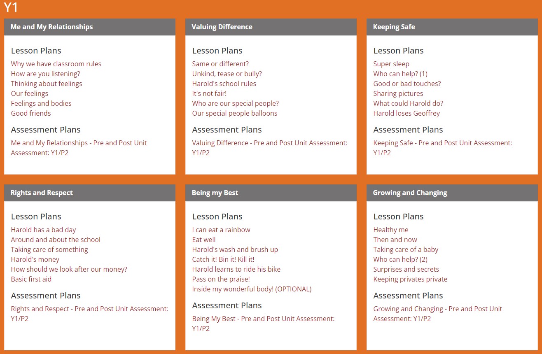This screenshot has width=542, height=354.
Task: Click 'Harold's school rules' lesson link
Action: tap(224, 84)
